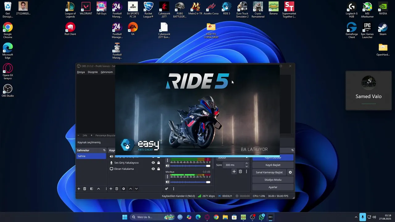Delete the selected source with trash icon
The width and height of the screenshot is (395, 222).
(117, 189)
